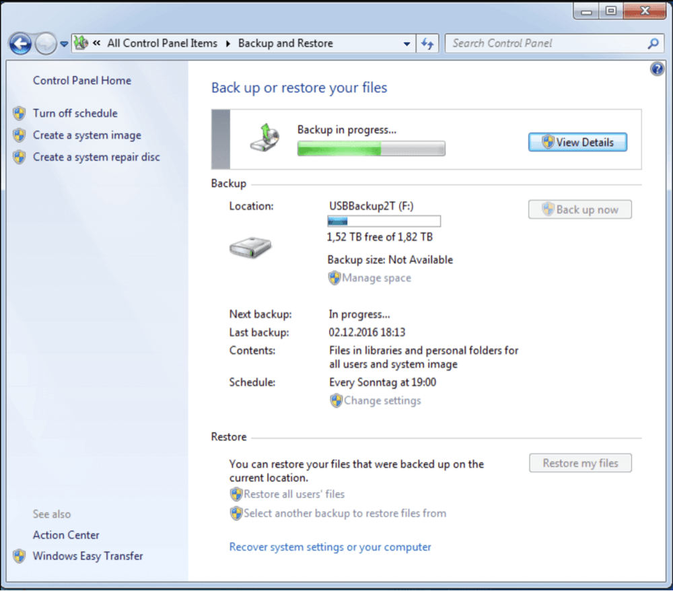Click the Control Panel icon in breadcrumb bar
The height and width of the screenshot is (591, 673).
[x=81, y=42]
